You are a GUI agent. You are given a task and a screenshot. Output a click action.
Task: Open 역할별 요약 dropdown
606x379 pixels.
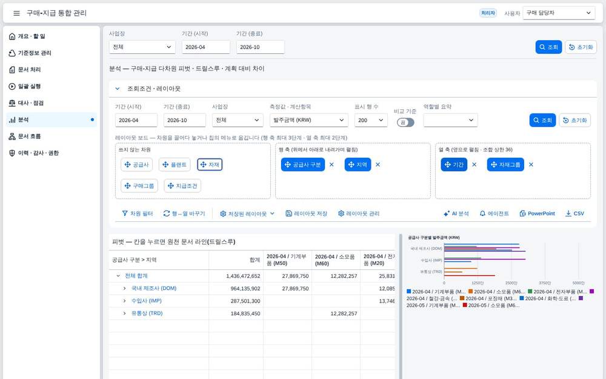(451, 120)
